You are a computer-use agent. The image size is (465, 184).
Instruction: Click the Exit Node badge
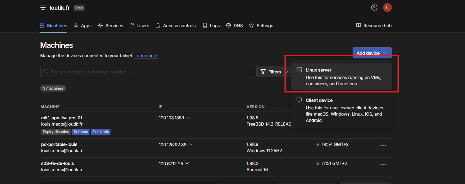tap(100, 132)
